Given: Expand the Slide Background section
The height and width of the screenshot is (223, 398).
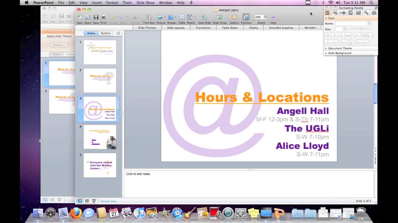Looking at the screenshot, I should click(x=326, y=53).
